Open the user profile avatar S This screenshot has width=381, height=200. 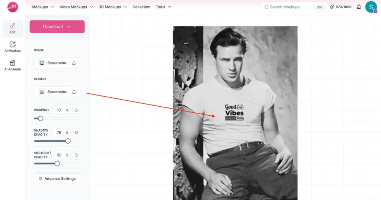(x=371, y=7)
